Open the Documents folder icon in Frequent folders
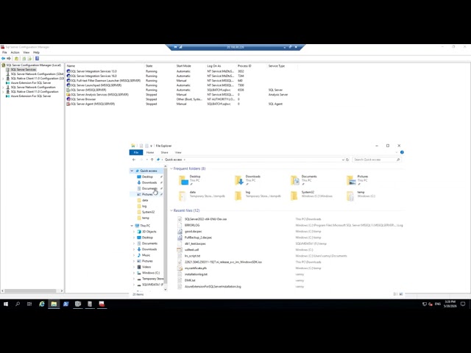Image resolution: width=471 pixels, height=353 pixels. pyautogui.click(x=295, y=180)
